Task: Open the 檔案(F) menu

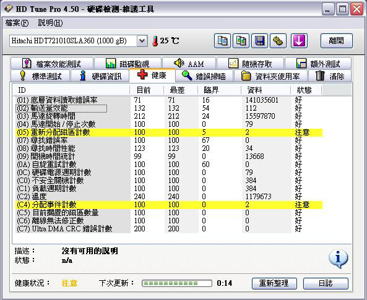Action: pyautogui.click(x=17, y=23)
